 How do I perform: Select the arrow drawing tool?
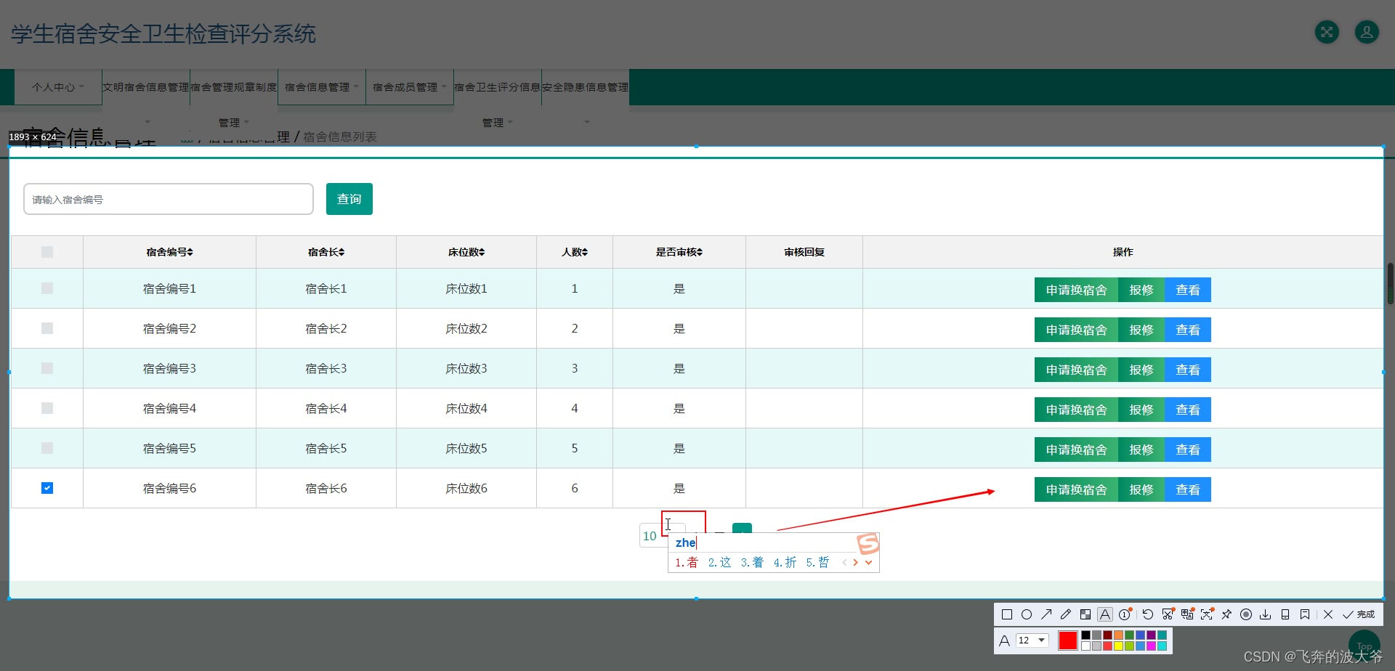1046,614
